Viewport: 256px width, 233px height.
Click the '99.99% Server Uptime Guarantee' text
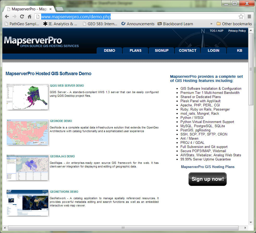click(205, 159)
